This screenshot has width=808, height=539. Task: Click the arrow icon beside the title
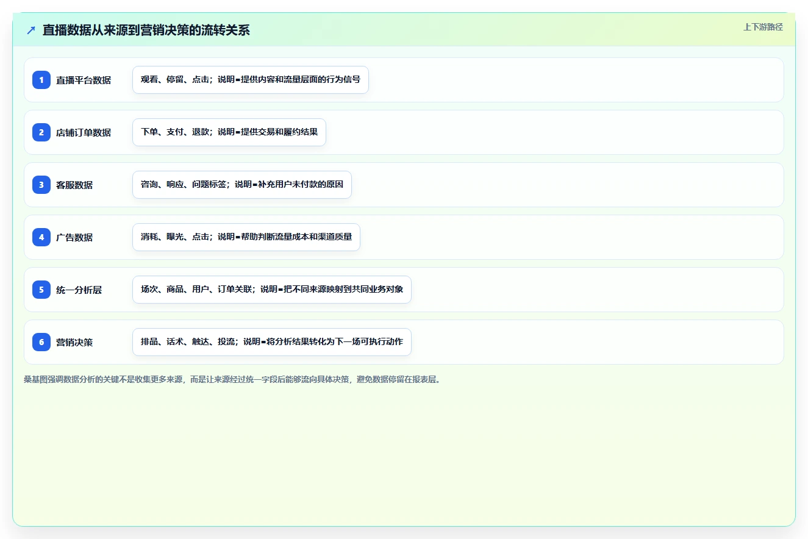(x=31, y=30)
